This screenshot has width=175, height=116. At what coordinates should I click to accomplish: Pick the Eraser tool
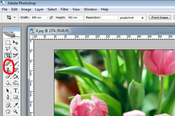8,77
